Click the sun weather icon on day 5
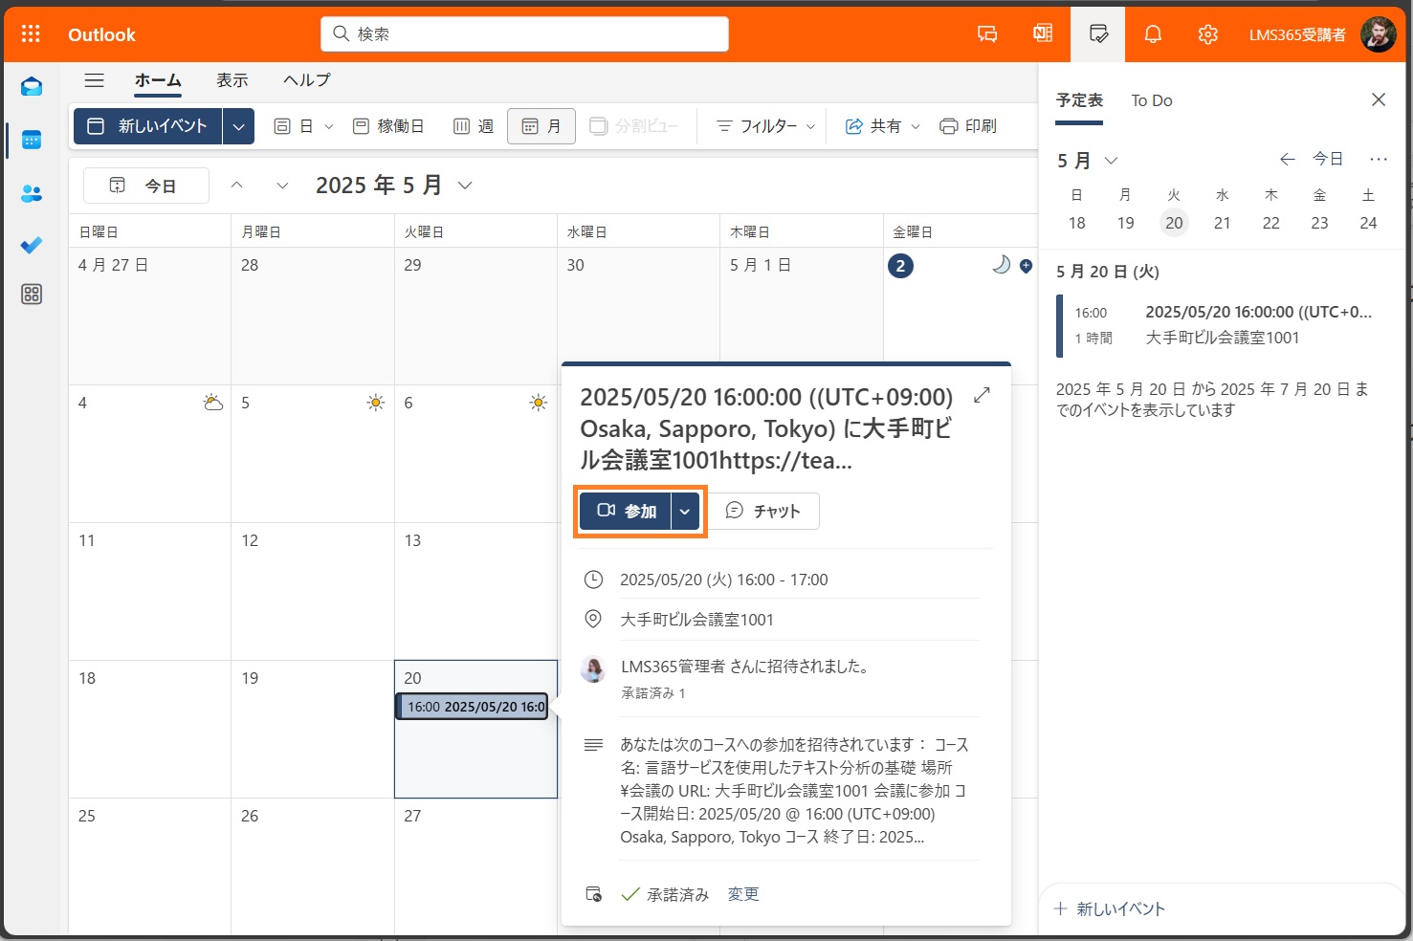 [x=376, y=403]
